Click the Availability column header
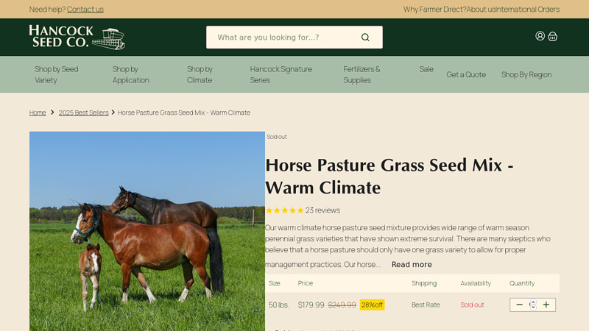The height and width of the screenshot is (331, 589). 476,283
